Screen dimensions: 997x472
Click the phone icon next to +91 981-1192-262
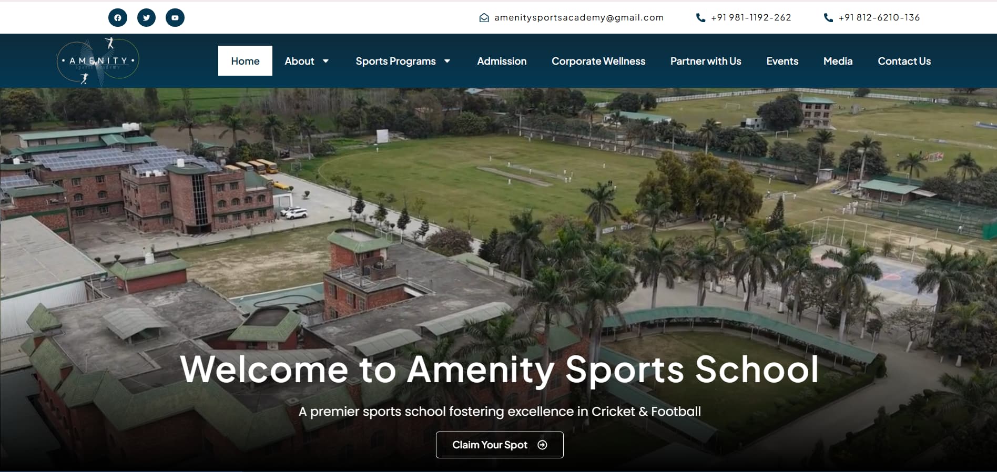[x=700, y=18]
